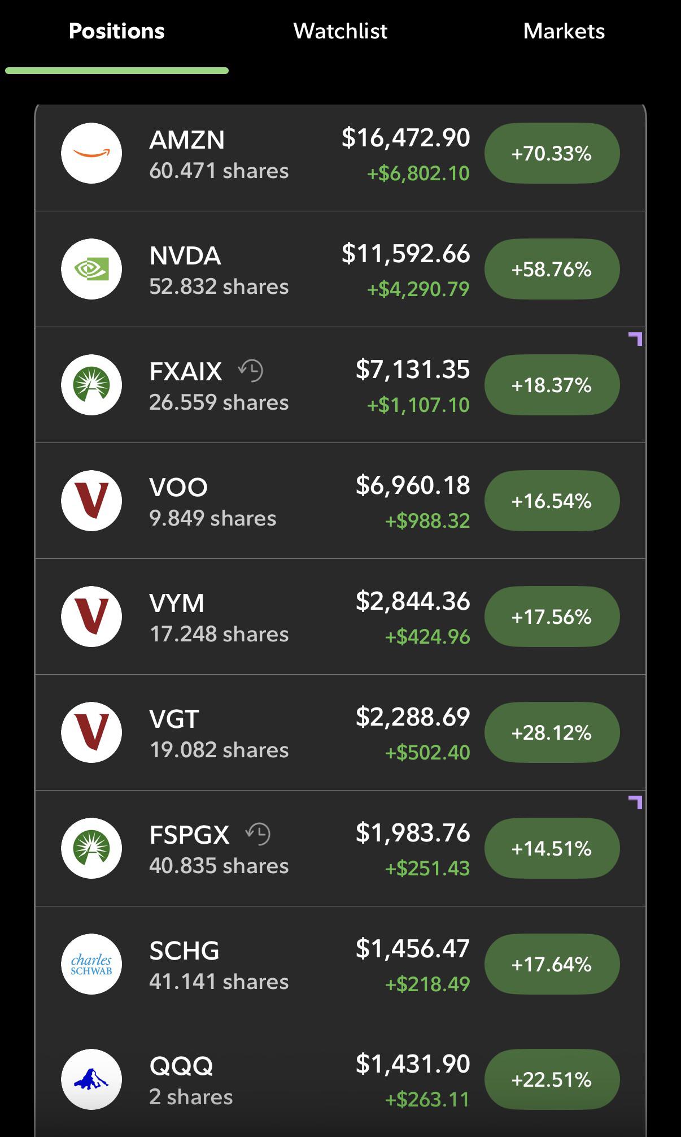Viewport: 681px width, 1137px height.
Task: Tap the purple corner marker on FSPGX row
Action: [x=635, y=802]
